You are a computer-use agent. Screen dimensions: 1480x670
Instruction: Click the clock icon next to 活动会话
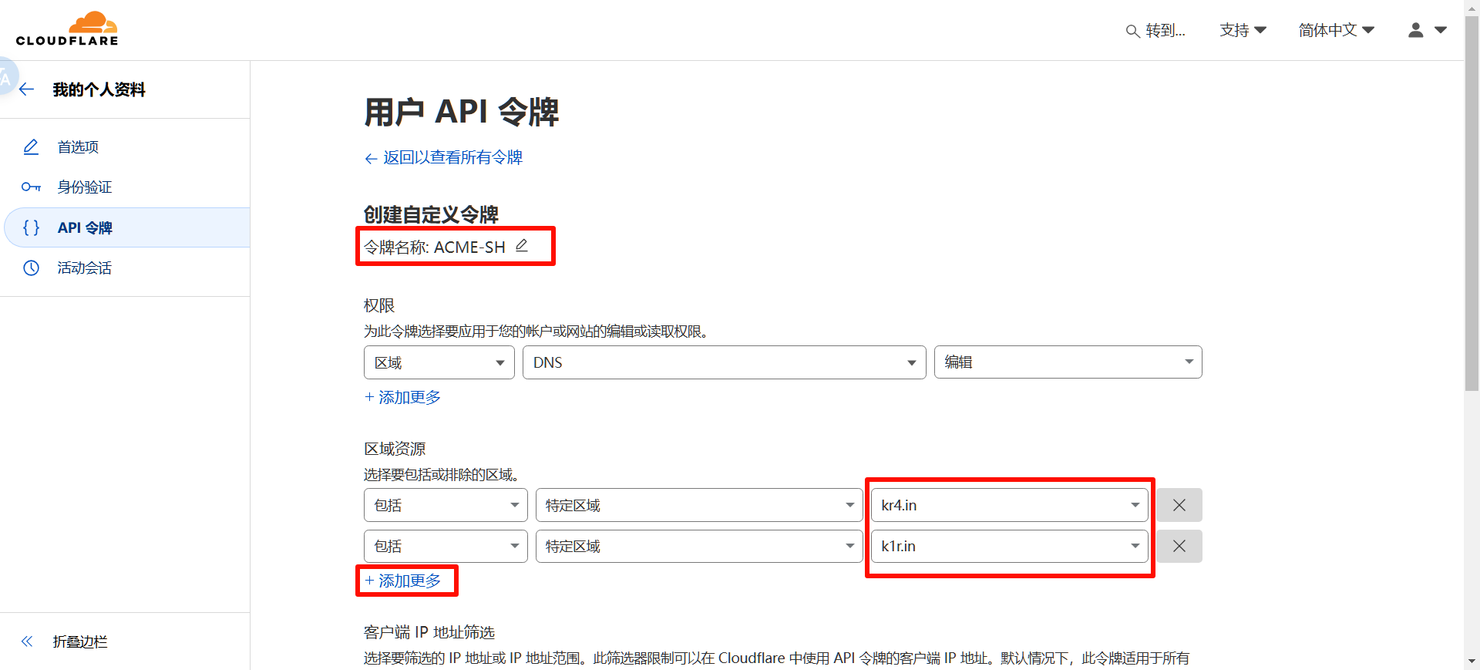(x=31, y=268)
